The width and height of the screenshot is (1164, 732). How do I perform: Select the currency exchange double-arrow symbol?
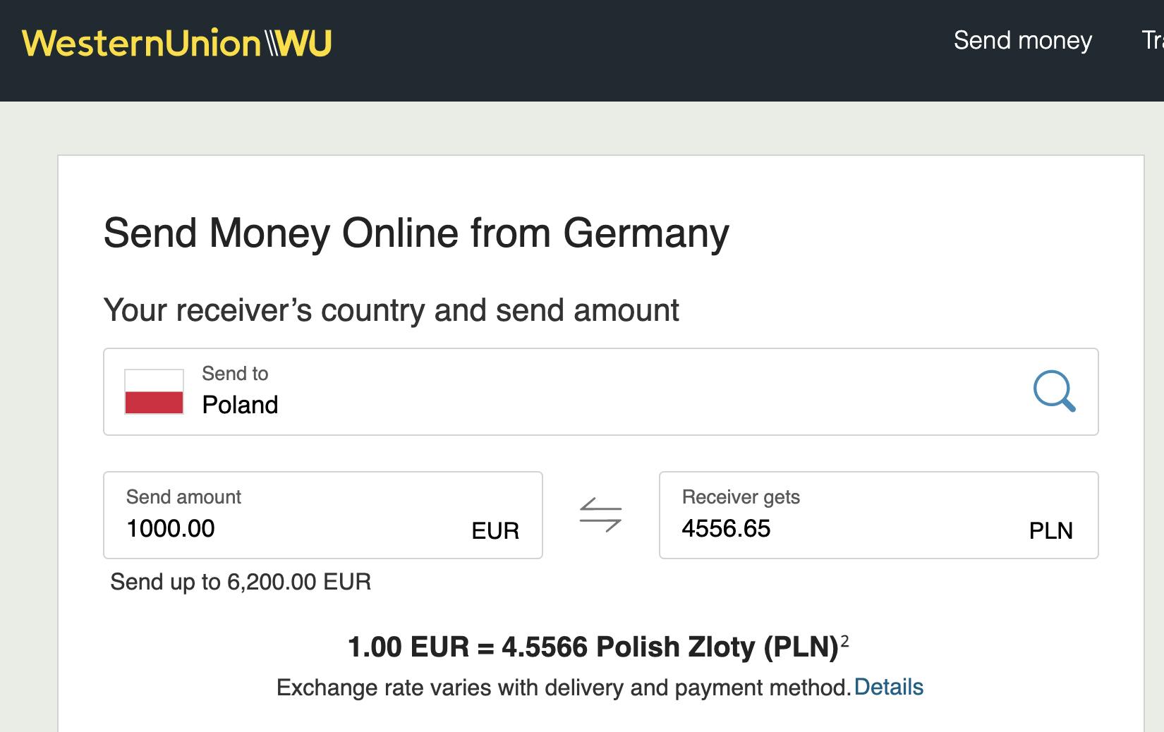point(601,515)
